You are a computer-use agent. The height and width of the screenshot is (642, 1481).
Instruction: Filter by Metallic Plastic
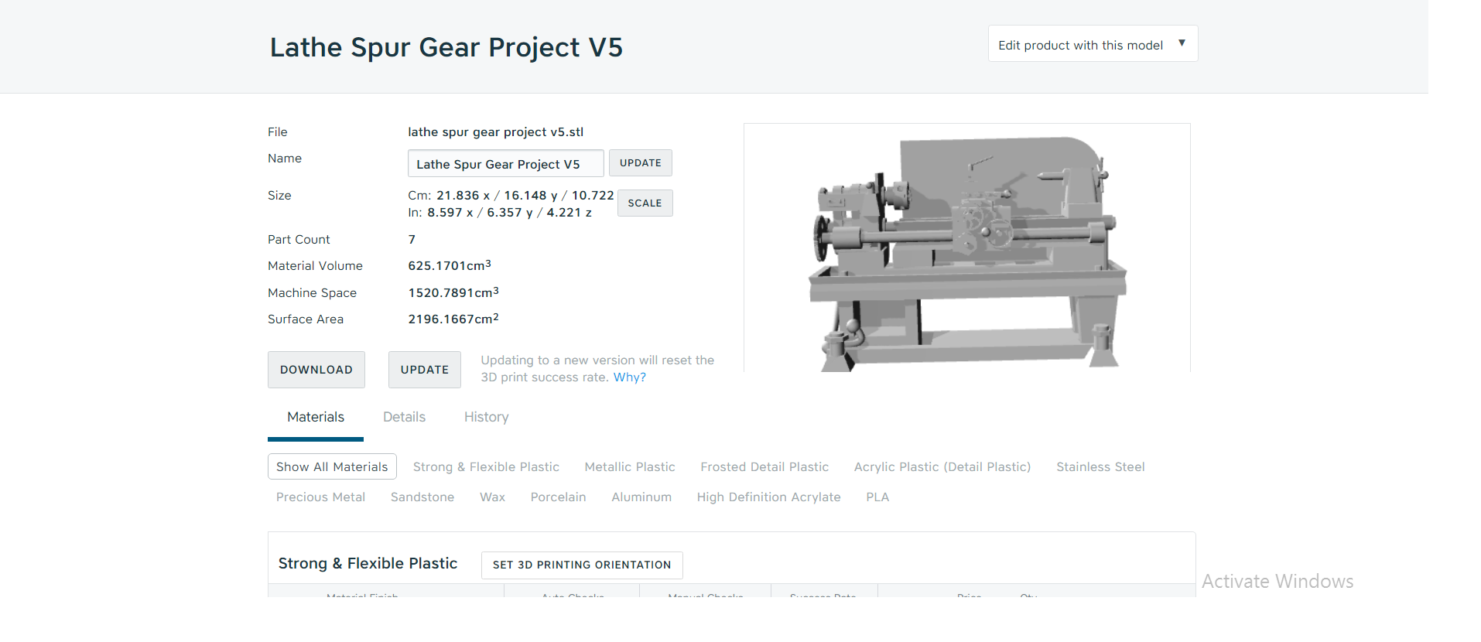coord(630,467)
